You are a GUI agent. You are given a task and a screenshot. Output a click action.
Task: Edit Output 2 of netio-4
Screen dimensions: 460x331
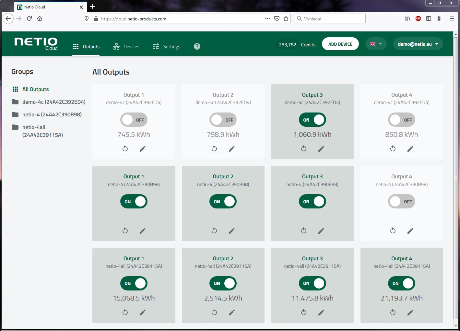coord(232,231)
